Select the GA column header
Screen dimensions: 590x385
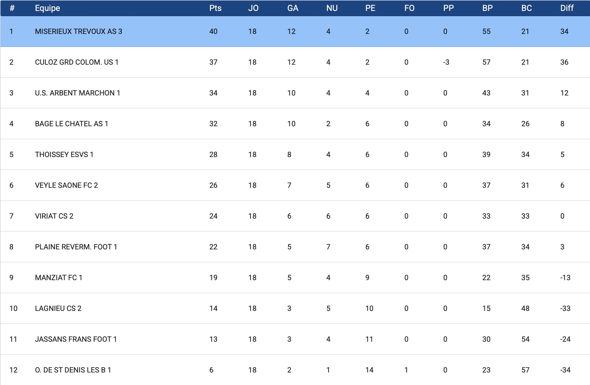(293, 8)
